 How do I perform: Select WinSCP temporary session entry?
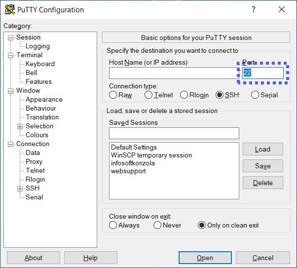pos(151,155)
